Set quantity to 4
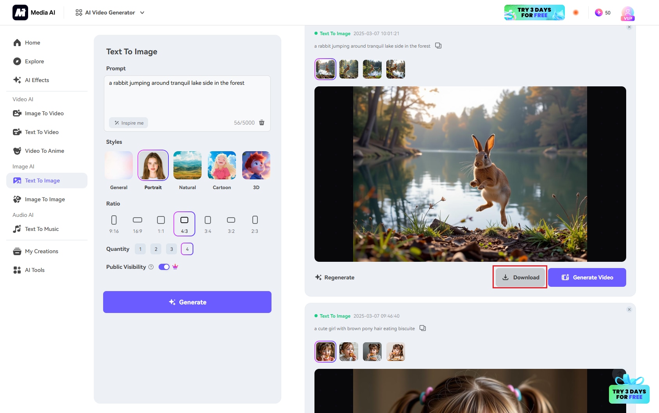 pyautogui.click(x=187, y=249)
